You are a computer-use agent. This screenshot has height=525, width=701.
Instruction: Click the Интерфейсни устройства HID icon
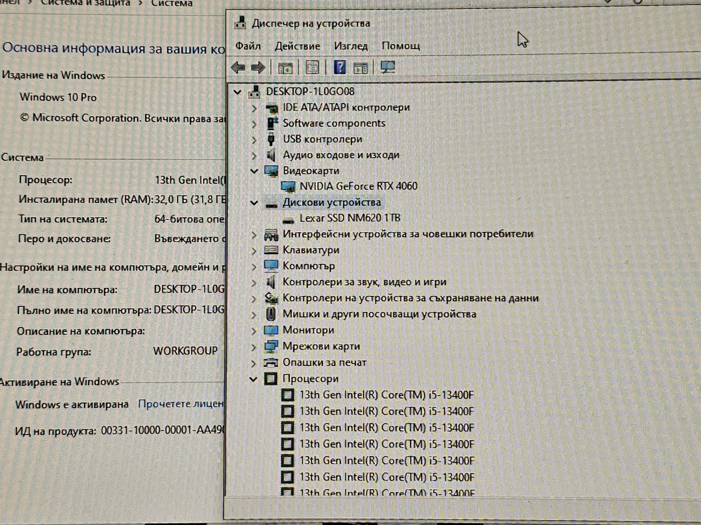coord(271,234)
